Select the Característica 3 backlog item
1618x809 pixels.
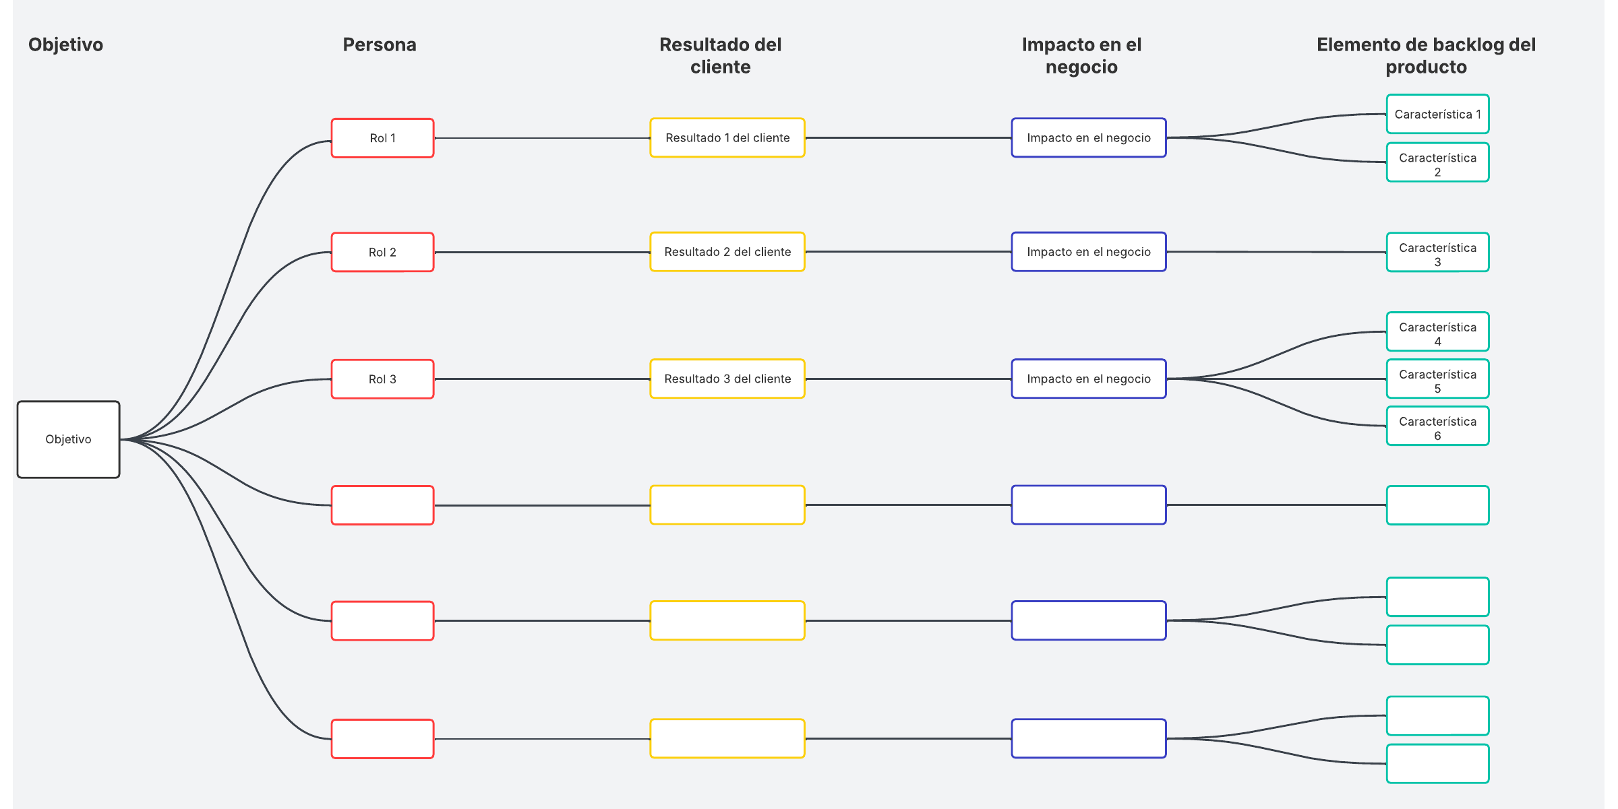(1437, 253)
